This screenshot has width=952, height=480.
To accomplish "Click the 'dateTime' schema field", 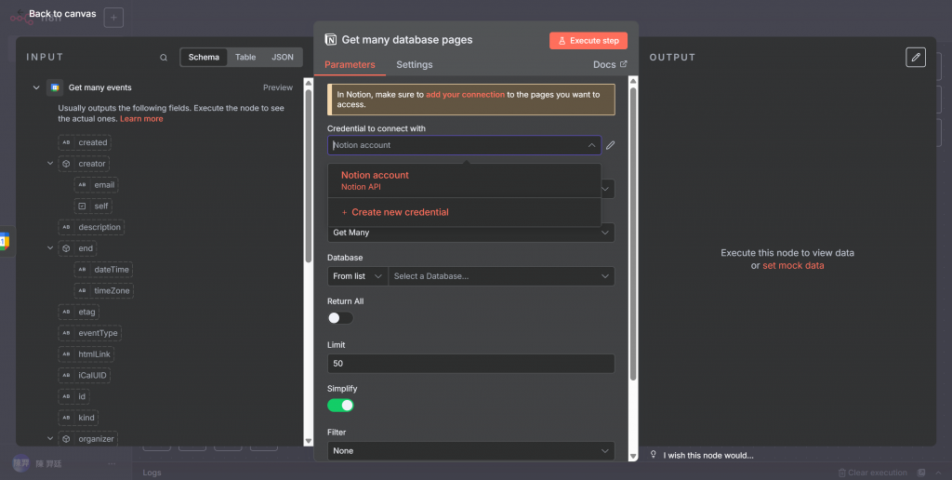I will click(x=103, y=270).
